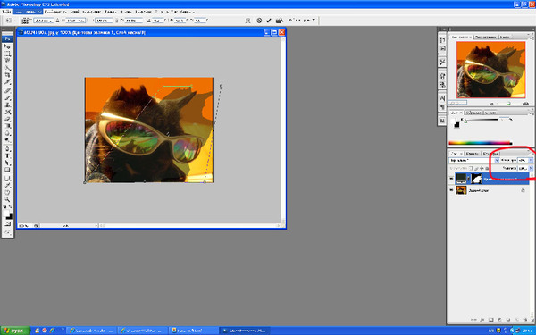This screenshot has width=536, height=335.
Task: Hide the selected mask layer eye
Action: [451, 178]
